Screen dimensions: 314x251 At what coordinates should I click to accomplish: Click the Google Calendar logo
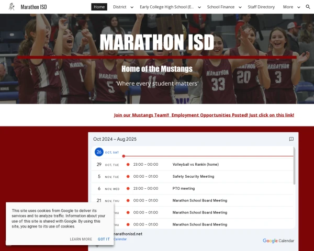[x=278, y=241]
